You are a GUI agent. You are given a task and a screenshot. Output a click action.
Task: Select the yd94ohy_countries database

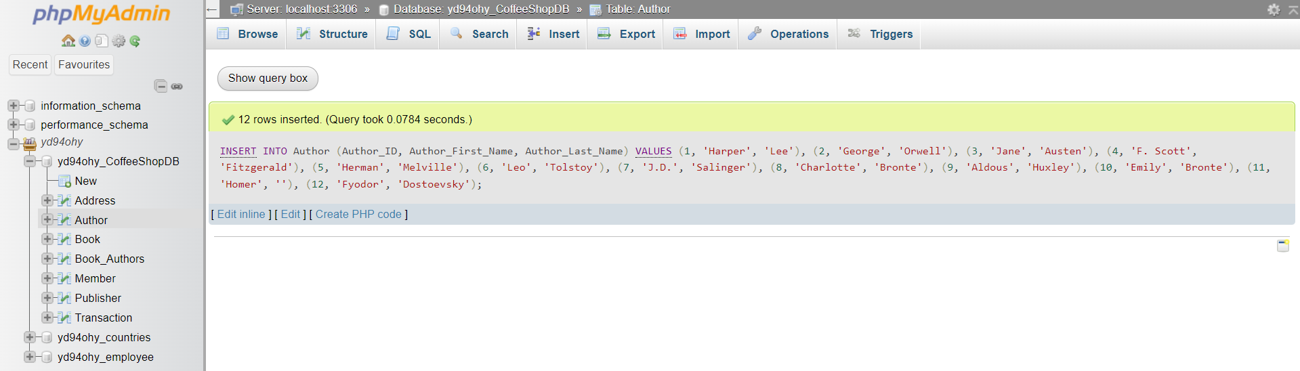(x=104, y=337)
